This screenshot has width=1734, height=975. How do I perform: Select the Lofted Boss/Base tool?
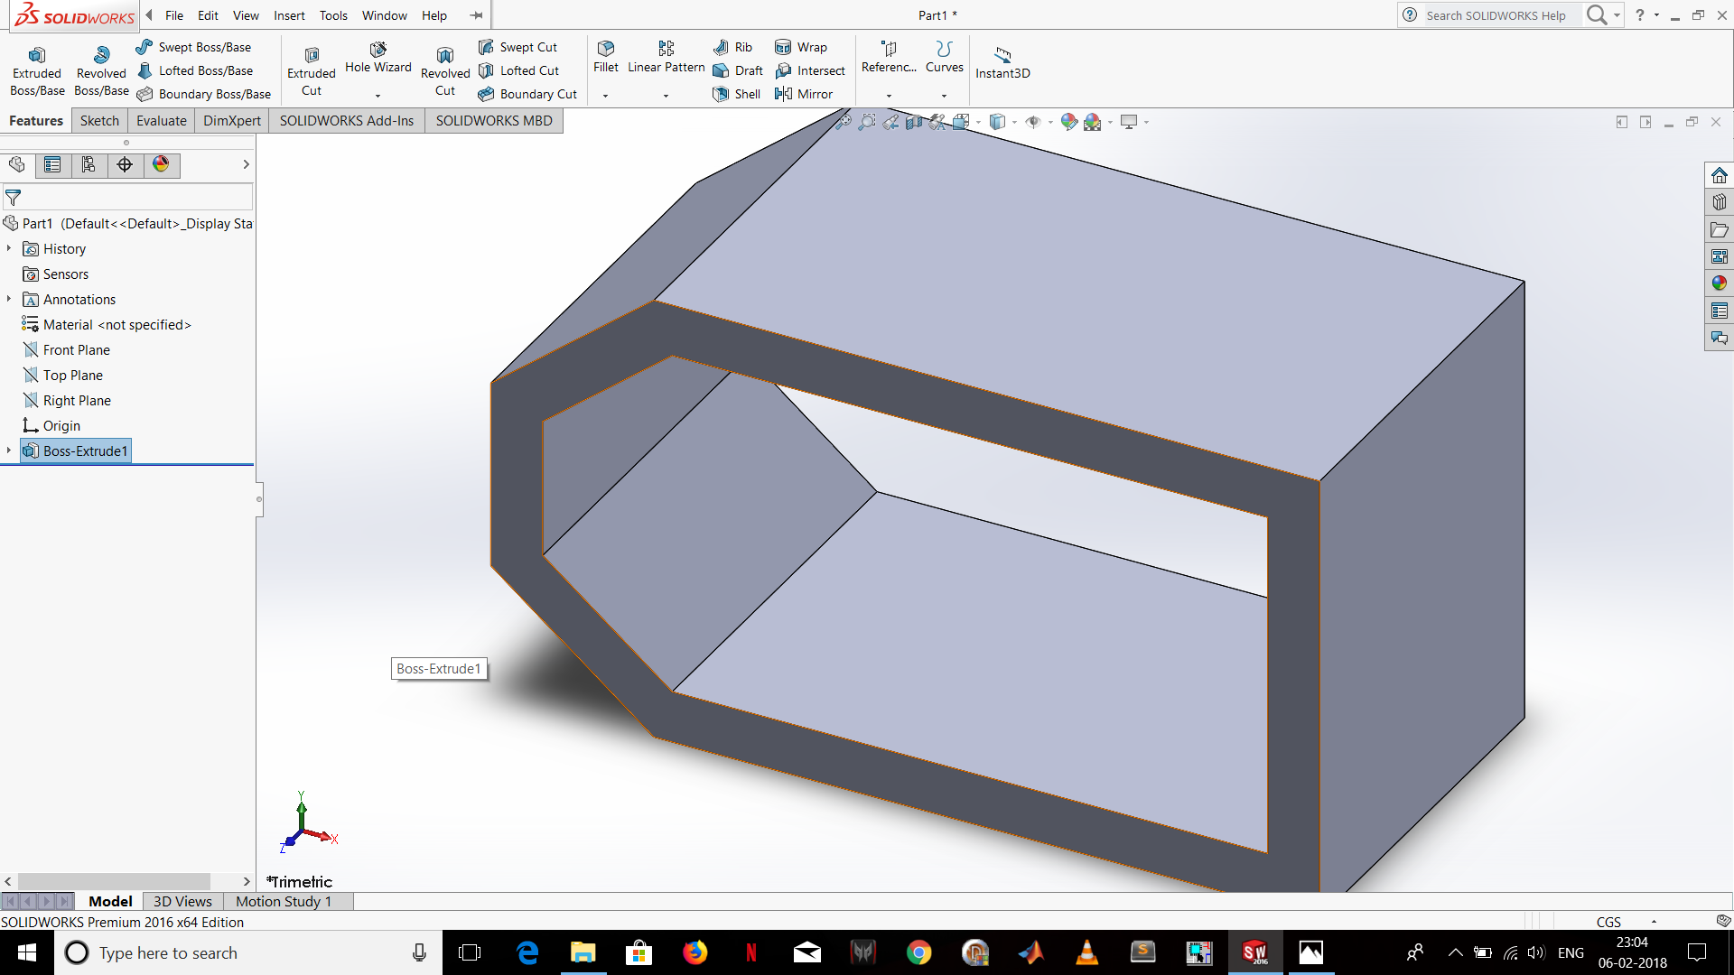pyautogui.click(x=195, y=70)
